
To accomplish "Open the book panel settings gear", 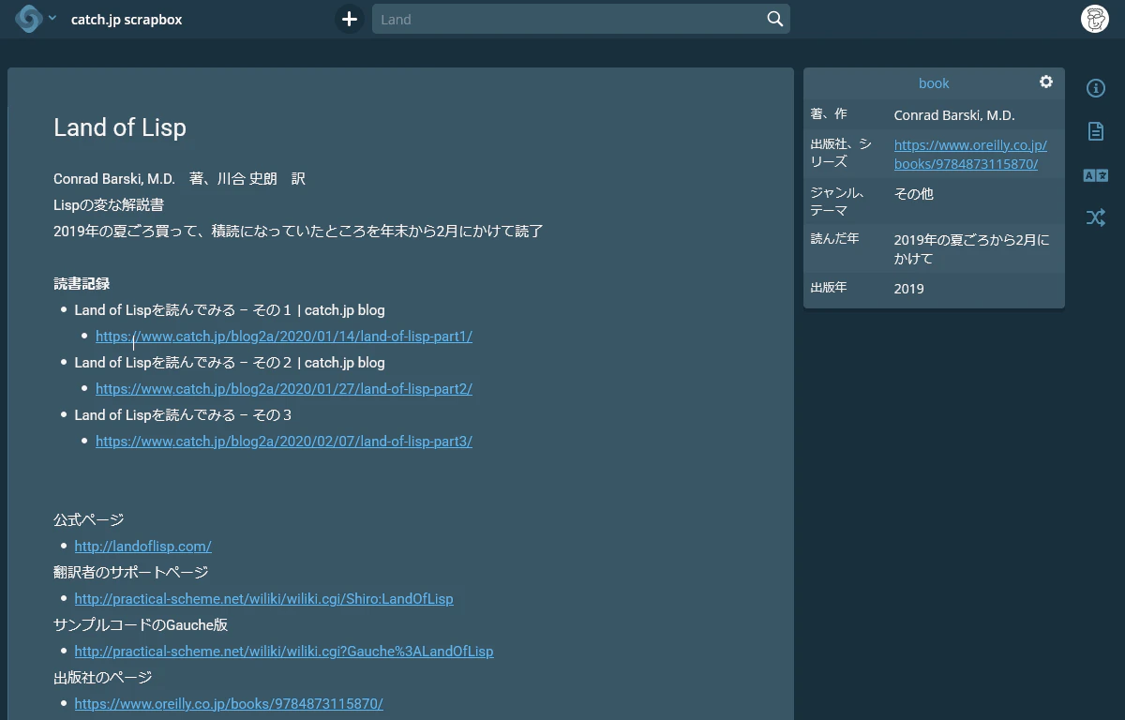I will [x=1046, y=82].
